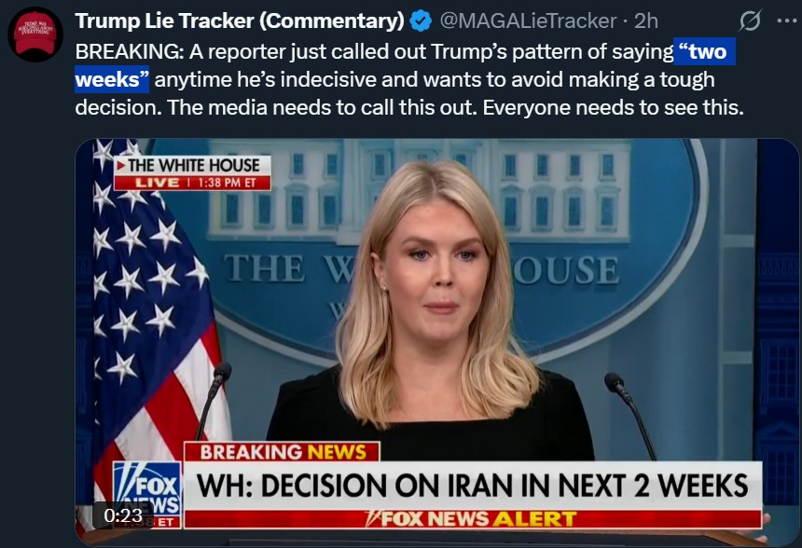Click the WH: DECISION ON IRAN headline

(473, 486)
